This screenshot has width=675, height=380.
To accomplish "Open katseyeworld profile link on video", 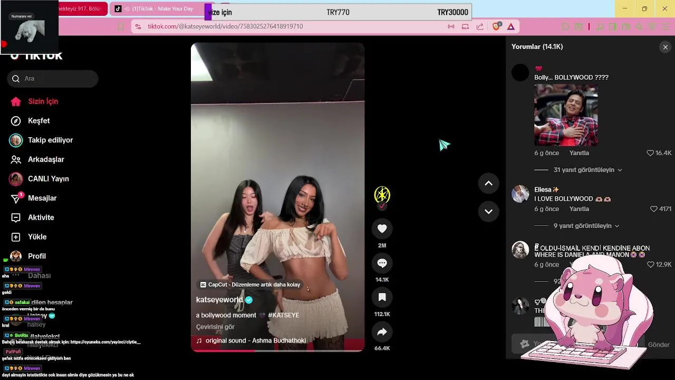I will pyautogui.click(x=219, y=300).
